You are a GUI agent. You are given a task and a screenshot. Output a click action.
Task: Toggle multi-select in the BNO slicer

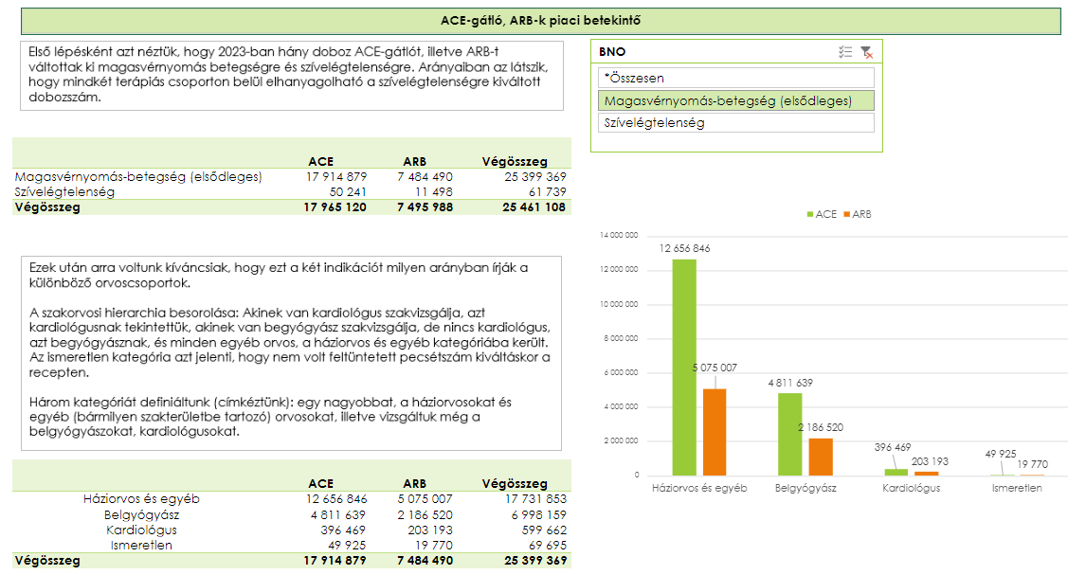(845, 53)
